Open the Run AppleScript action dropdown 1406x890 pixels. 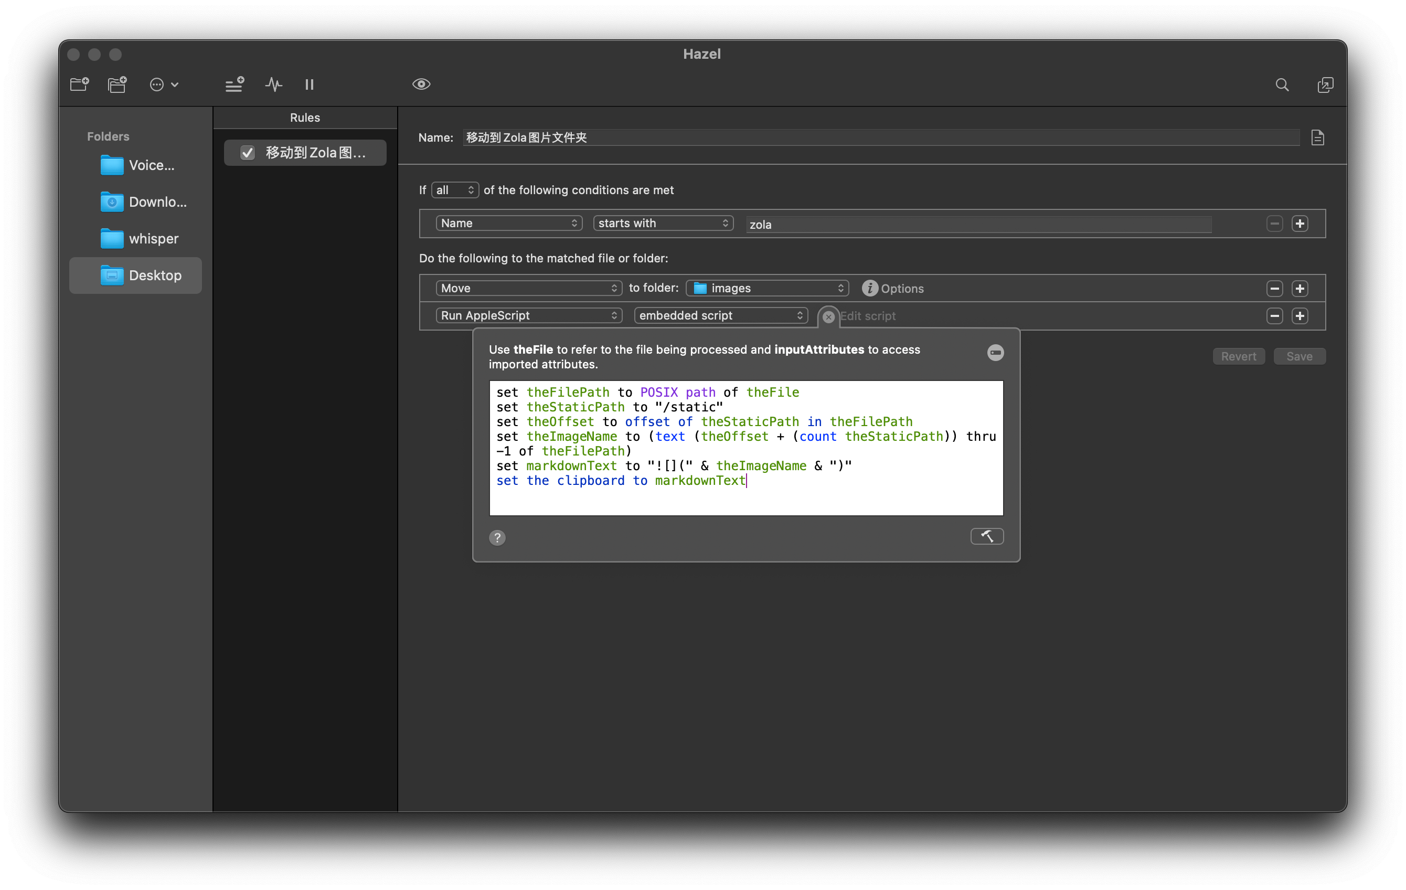529,316
